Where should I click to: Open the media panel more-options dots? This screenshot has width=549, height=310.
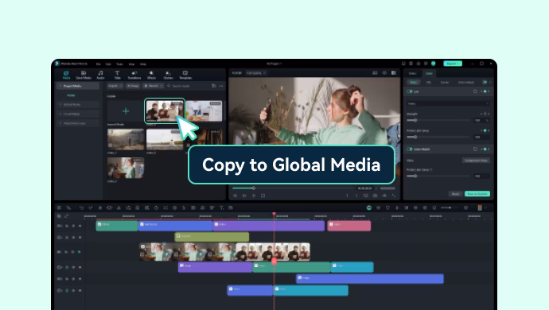click(x=221, y=86)
